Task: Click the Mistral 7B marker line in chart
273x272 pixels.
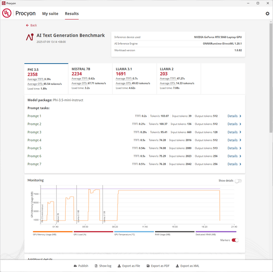Action: pyautogui.click(x=56, y=205)
